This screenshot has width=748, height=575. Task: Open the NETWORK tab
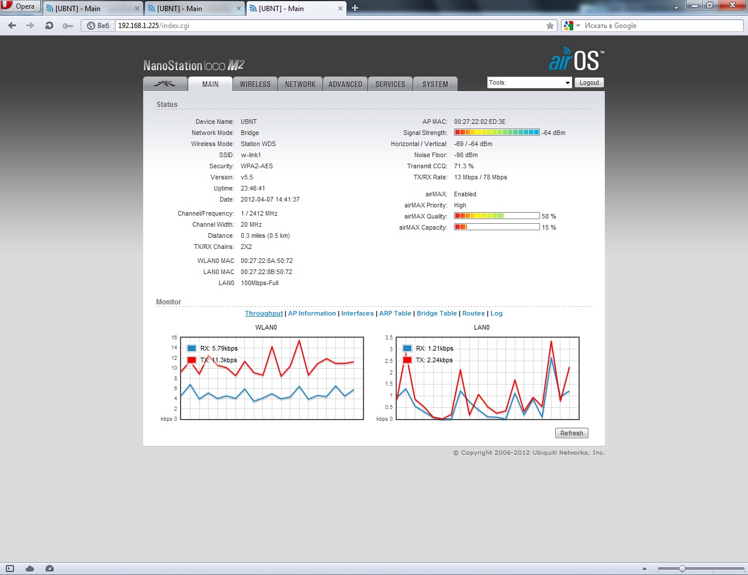coord(300,84)
